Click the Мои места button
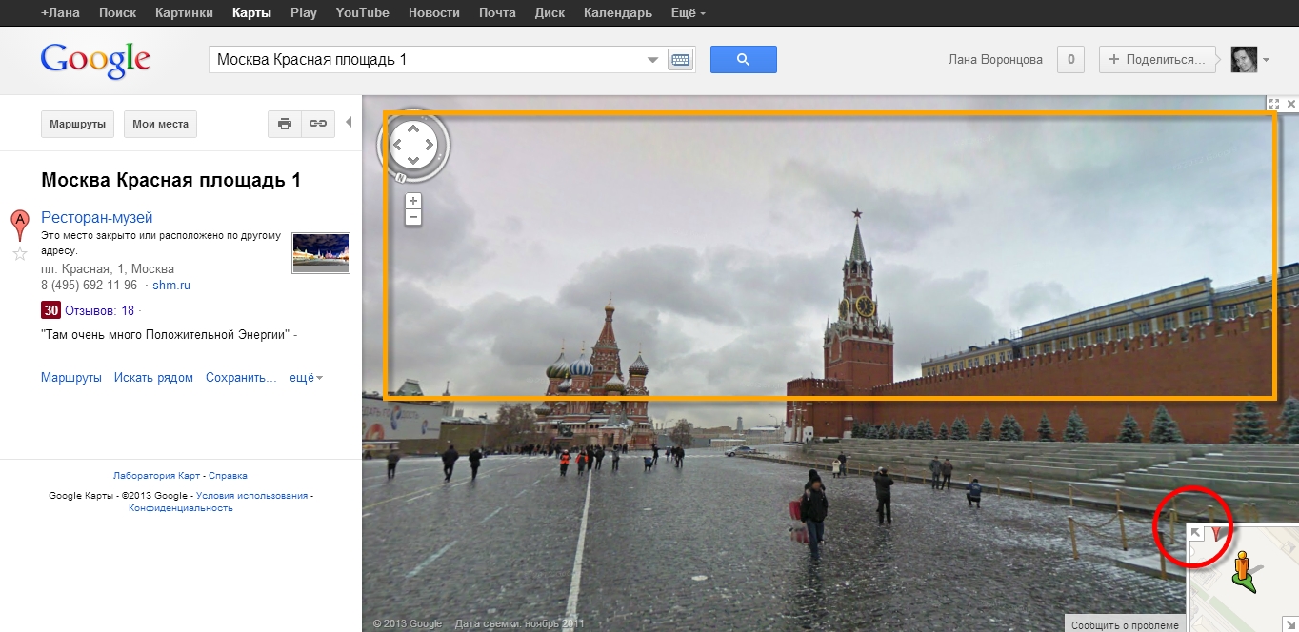 pyautogui.click(x=160, y=124)
